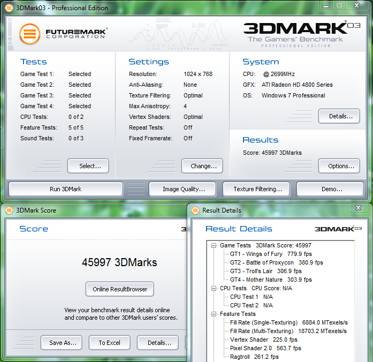Viewport: 373px width, 362px height.
Task: Click Score: 45997 3DMarks in Results
Action: (x=272, y=153)
